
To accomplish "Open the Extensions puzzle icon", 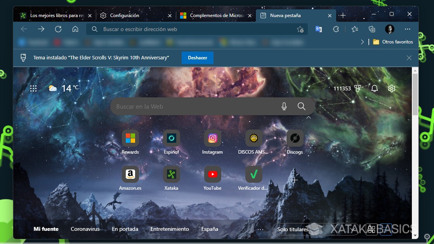I will pyautogui.click(x=336, y=29).
